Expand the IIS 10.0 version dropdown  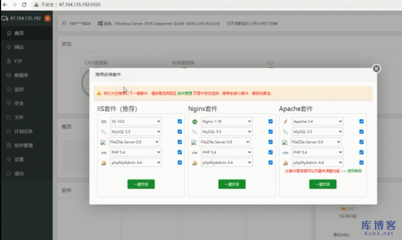[136, 122]
